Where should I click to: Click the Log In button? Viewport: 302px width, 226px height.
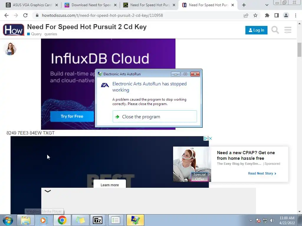point(256,30)
